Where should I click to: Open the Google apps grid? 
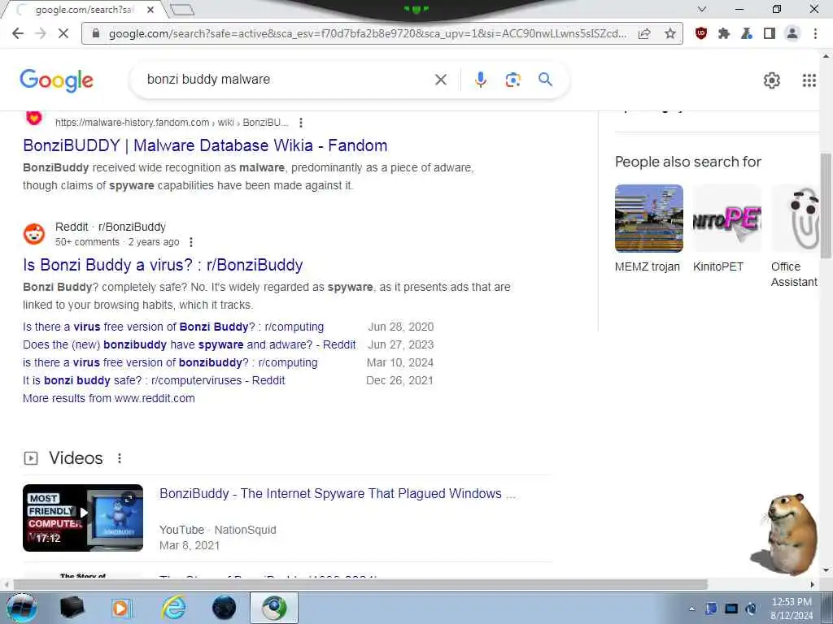tap(809, 80)
